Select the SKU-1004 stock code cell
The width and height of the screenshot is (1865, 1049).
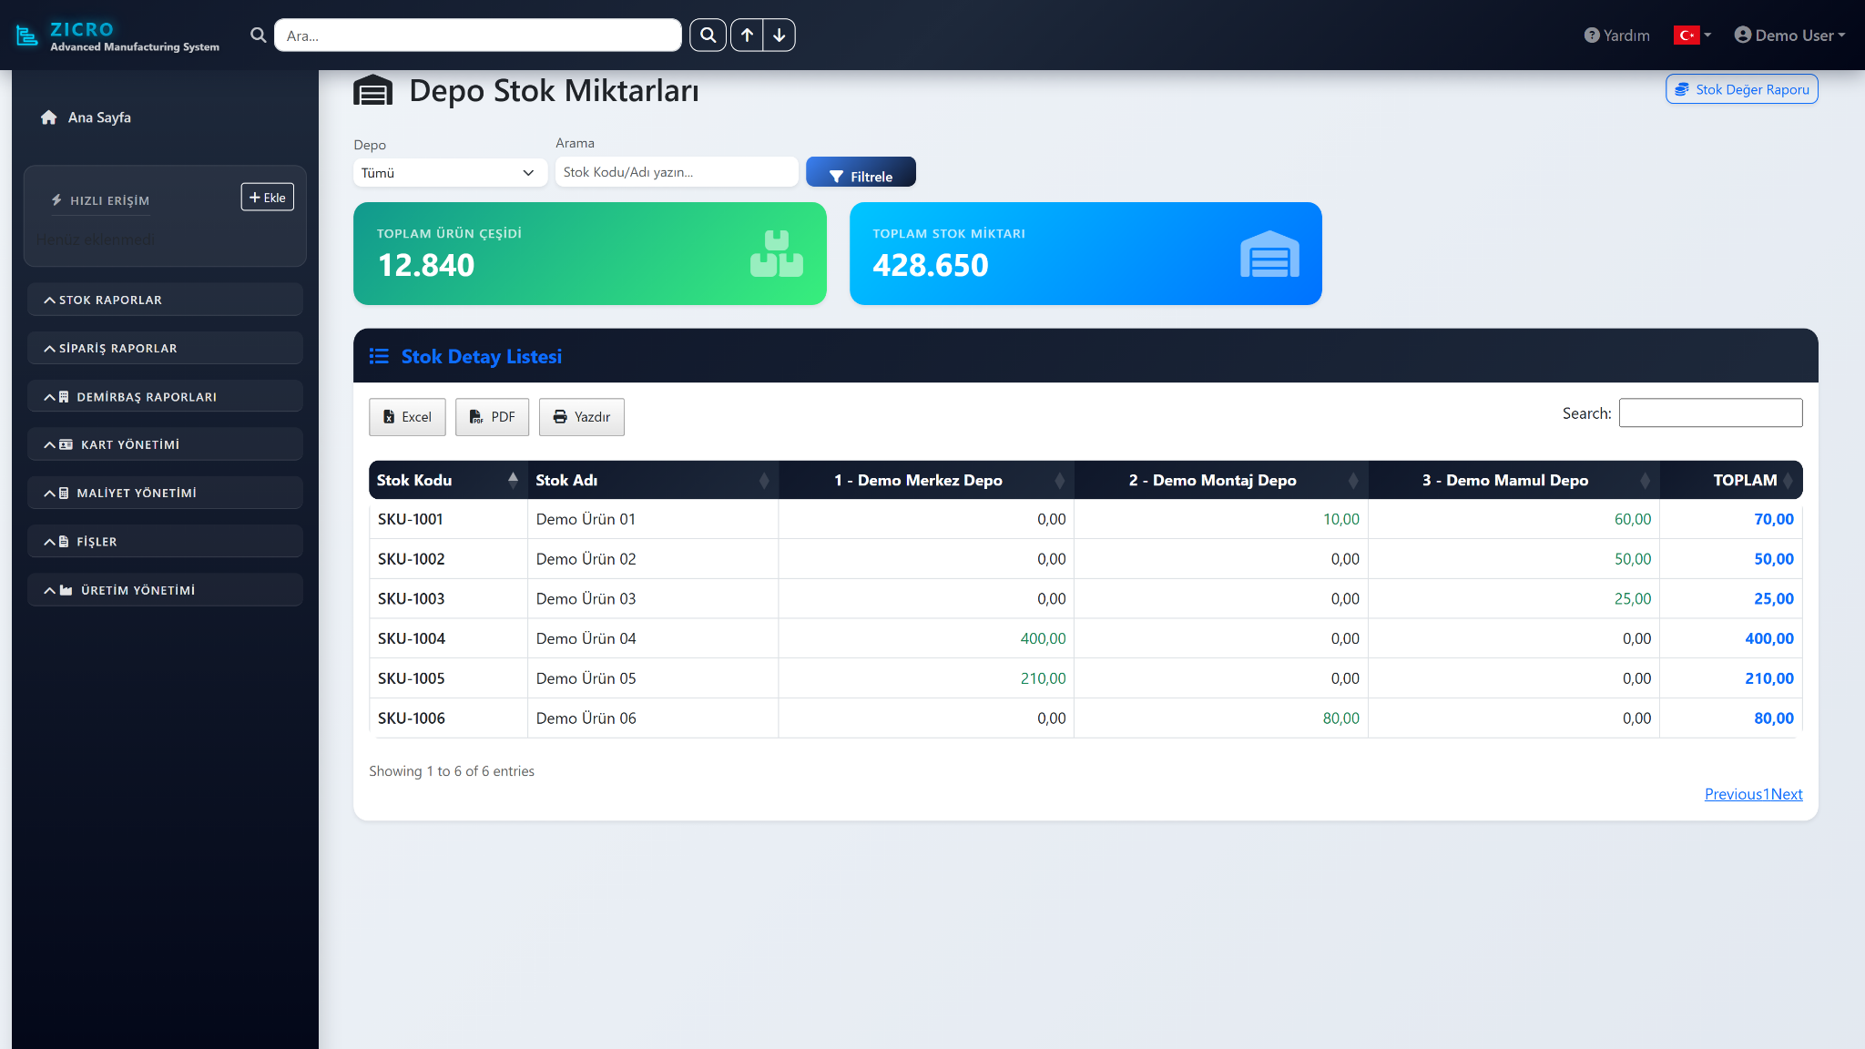448,638
